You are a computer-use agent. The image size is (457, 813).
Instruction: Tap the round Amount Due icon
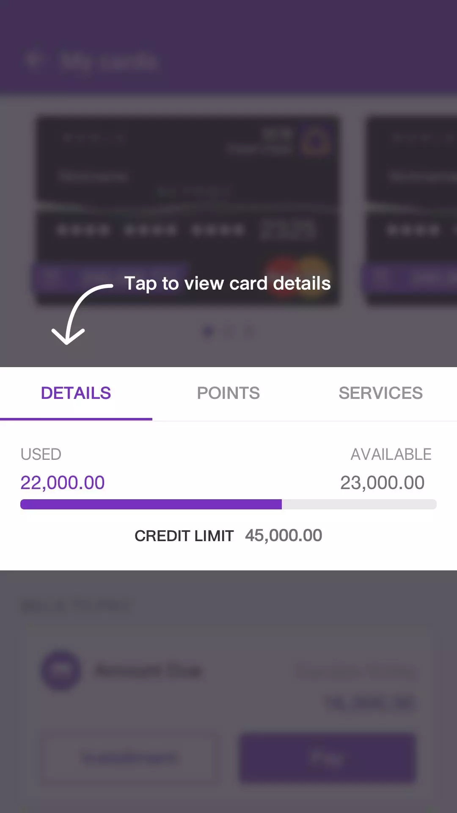point(62,670)
